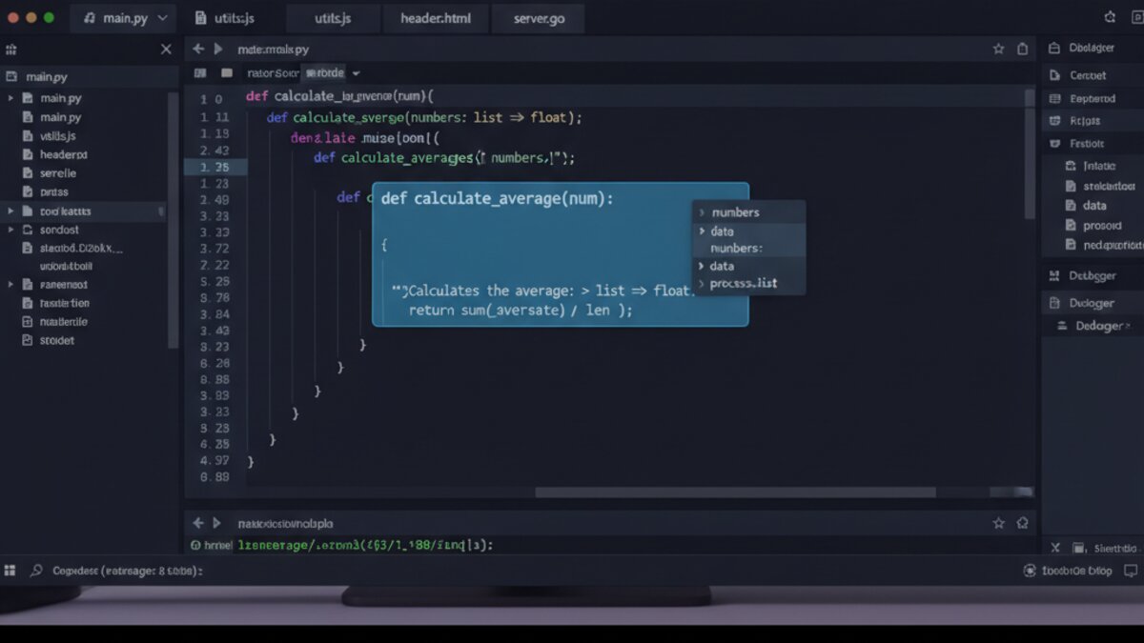This screenshot has height=643, width=1144.
Task: Click the editor vertical scrollbar thumb
Action: coord(1030,152)
